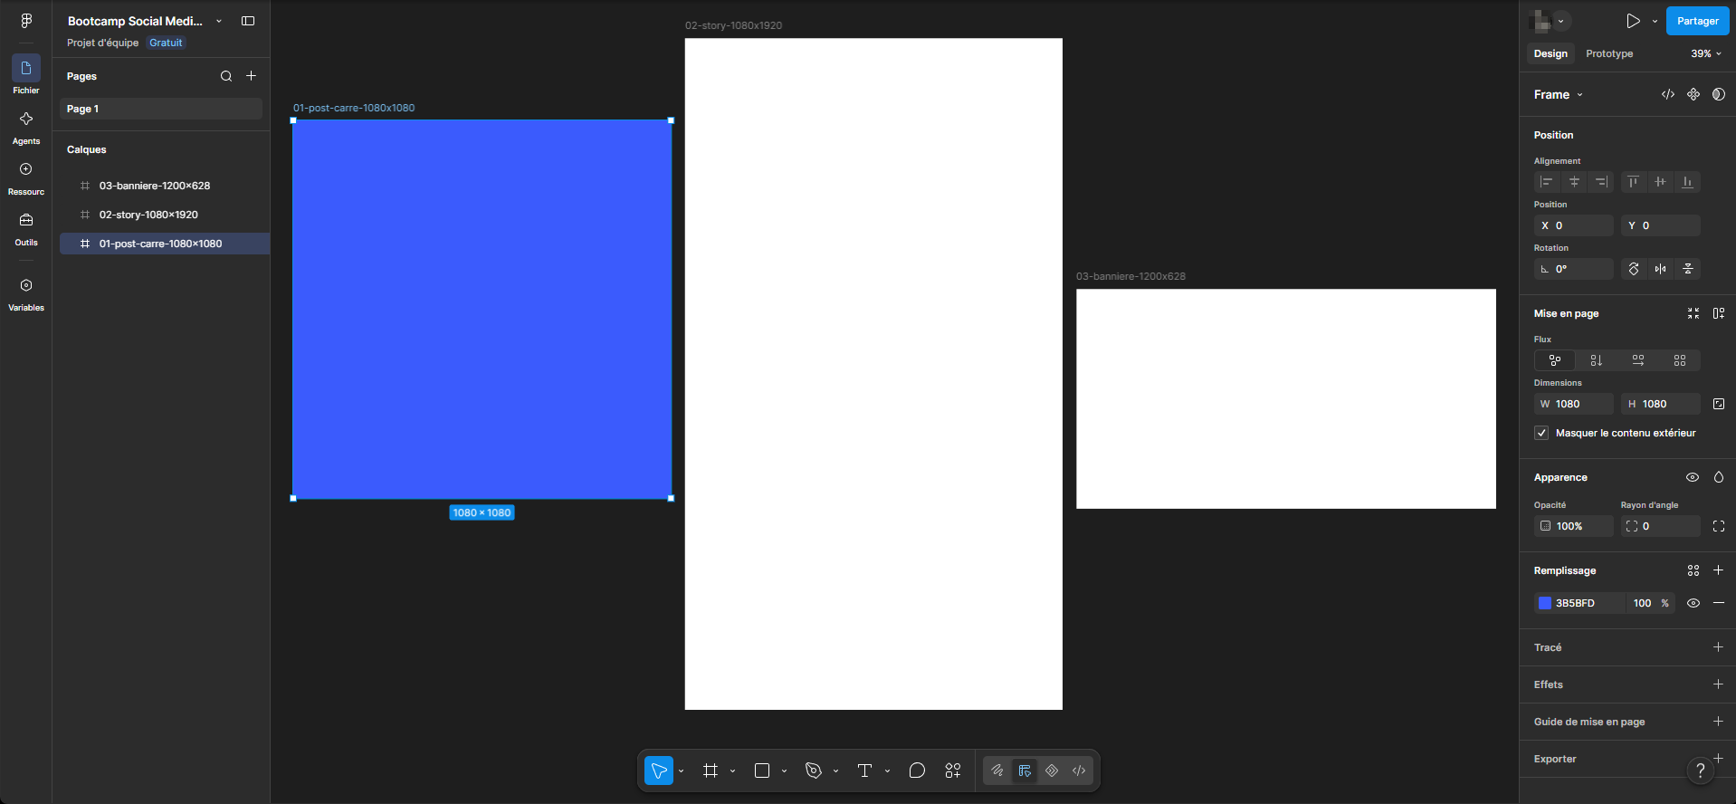Switch to the Prototype tab

click(x=1609, y=53)
